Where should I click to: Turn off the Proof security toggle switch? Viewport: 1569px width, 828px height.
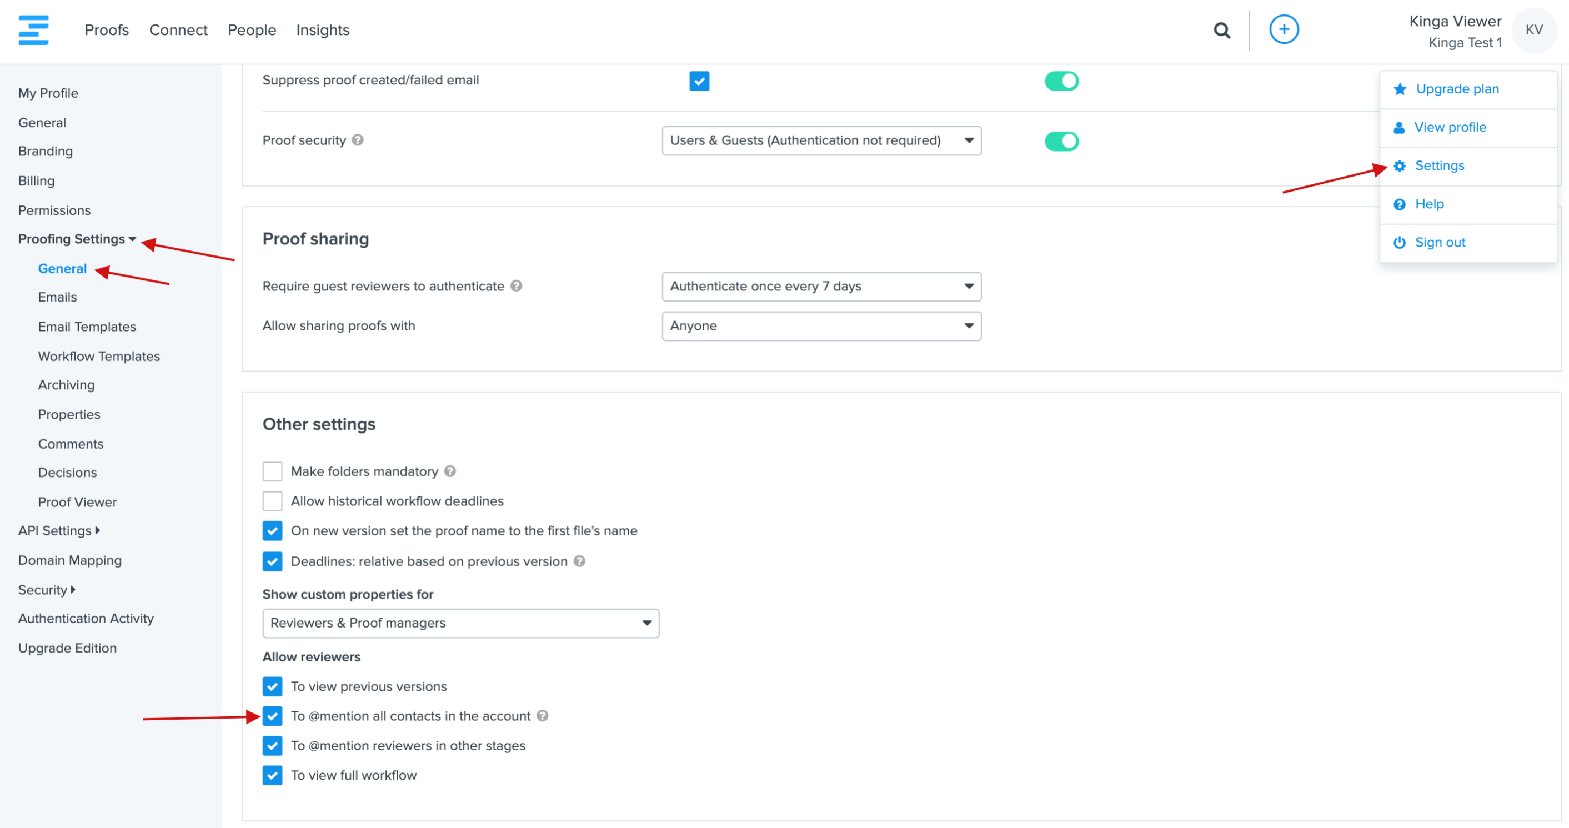click(1061, 140)
